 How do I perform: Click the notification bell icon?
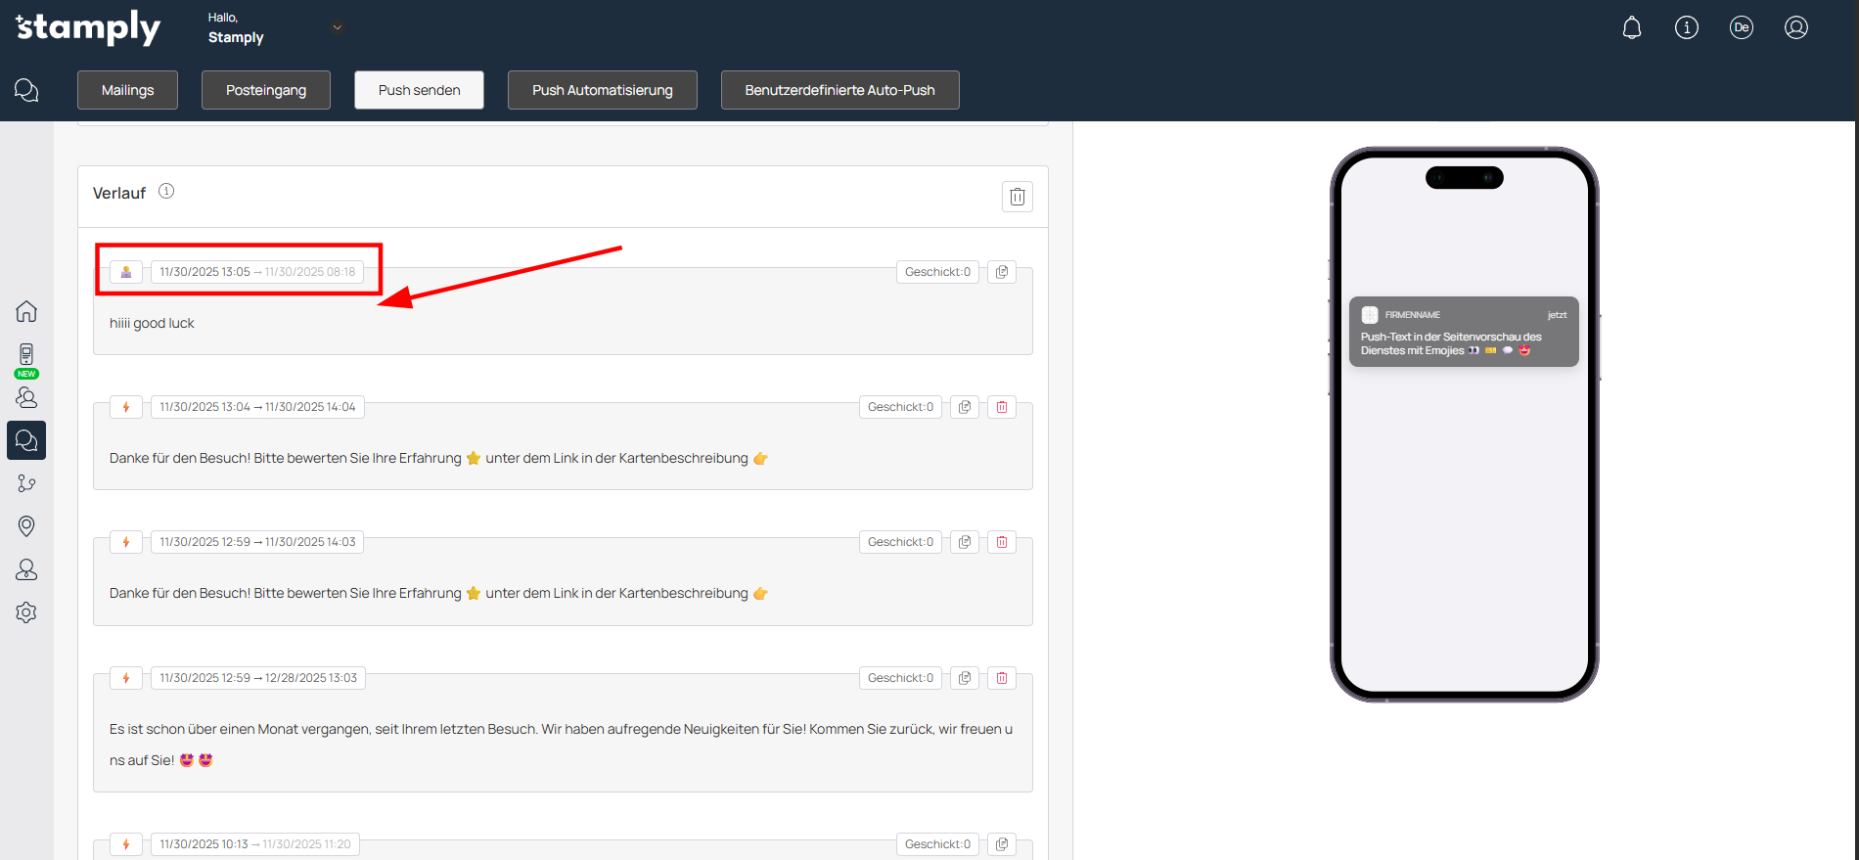click(x=1631, y=27)
